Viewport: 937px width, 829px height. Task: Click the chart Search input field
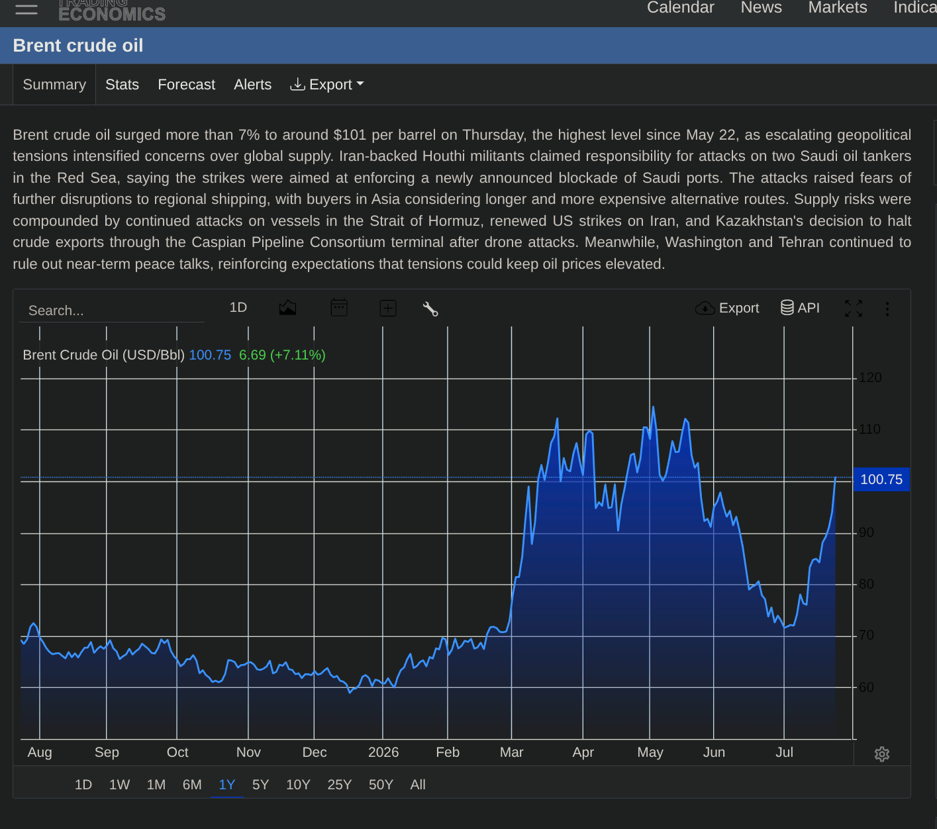111,311
